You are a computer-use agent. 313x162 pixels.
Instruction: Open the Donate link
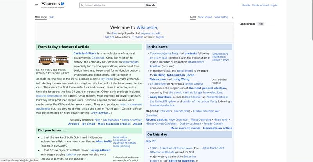[246, 5]
